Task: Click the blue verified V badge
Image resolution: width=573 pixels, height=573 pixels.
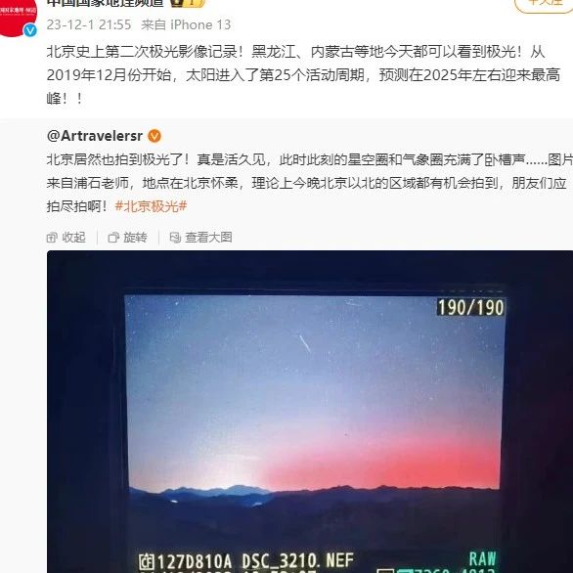Action: coord(30,30)
